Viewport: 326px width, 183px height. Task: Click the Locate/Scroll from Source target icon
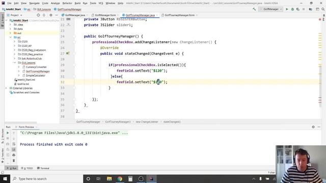(38, 15)
